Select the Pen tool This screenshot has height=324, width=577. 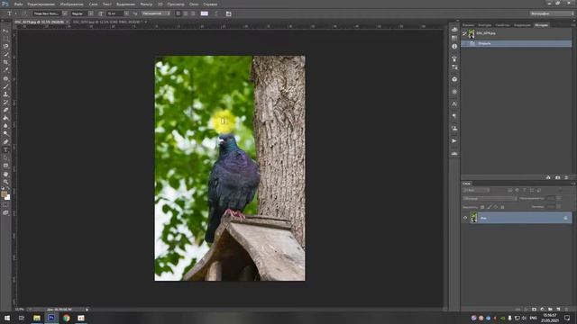(5, 142)
